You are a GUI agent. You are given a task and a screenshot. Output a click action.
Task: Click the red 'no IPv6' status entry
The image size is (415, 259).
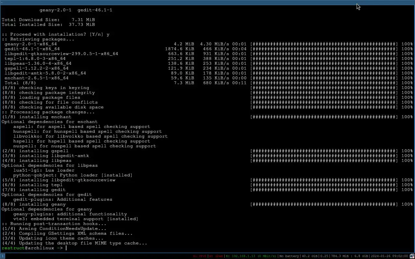[x=200, y=256]
